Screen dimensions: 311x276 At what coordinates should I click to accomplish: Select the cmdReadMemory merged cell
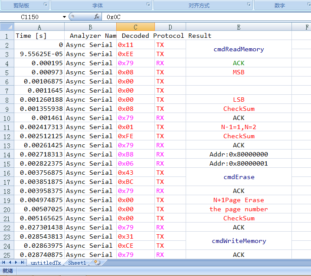[239, 49]
